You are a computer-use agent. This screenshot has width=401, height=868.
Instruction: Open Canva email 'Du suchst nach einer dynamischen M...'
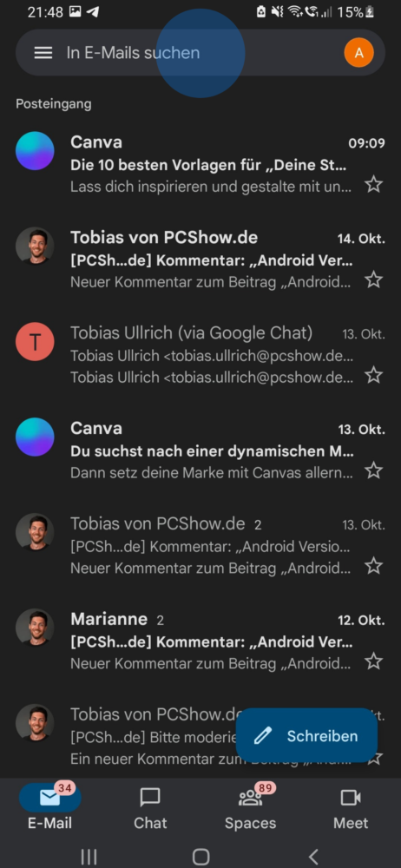coord(200,451)
